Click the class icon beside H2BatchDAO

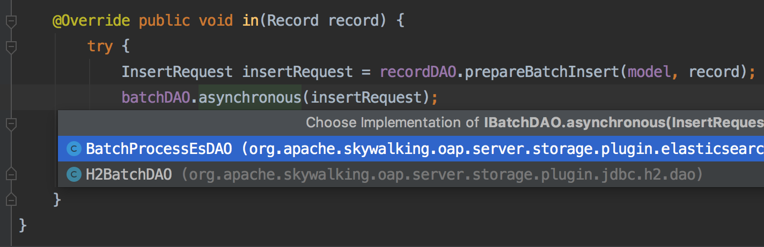[x=74, y=174]
